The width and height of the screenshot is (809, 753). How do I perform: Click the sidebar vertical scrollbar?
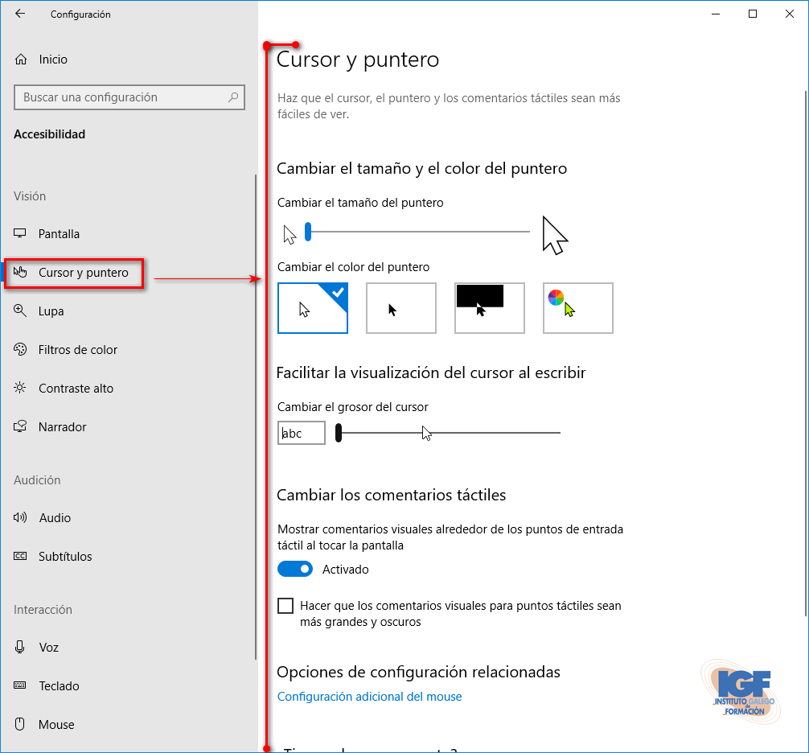[x=256, y=417]
